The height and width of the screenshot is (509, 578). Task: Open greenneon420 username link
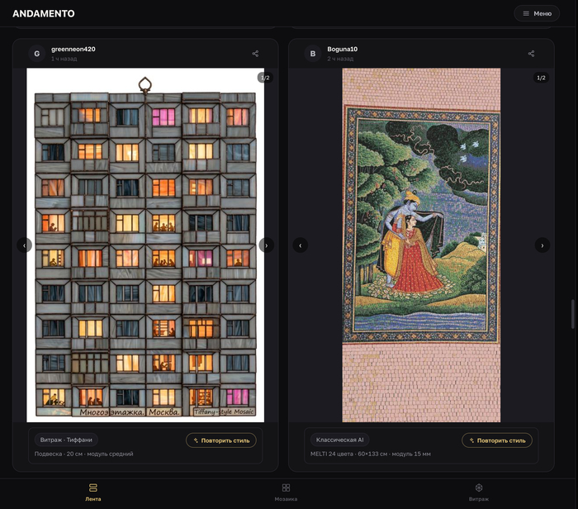73,49
